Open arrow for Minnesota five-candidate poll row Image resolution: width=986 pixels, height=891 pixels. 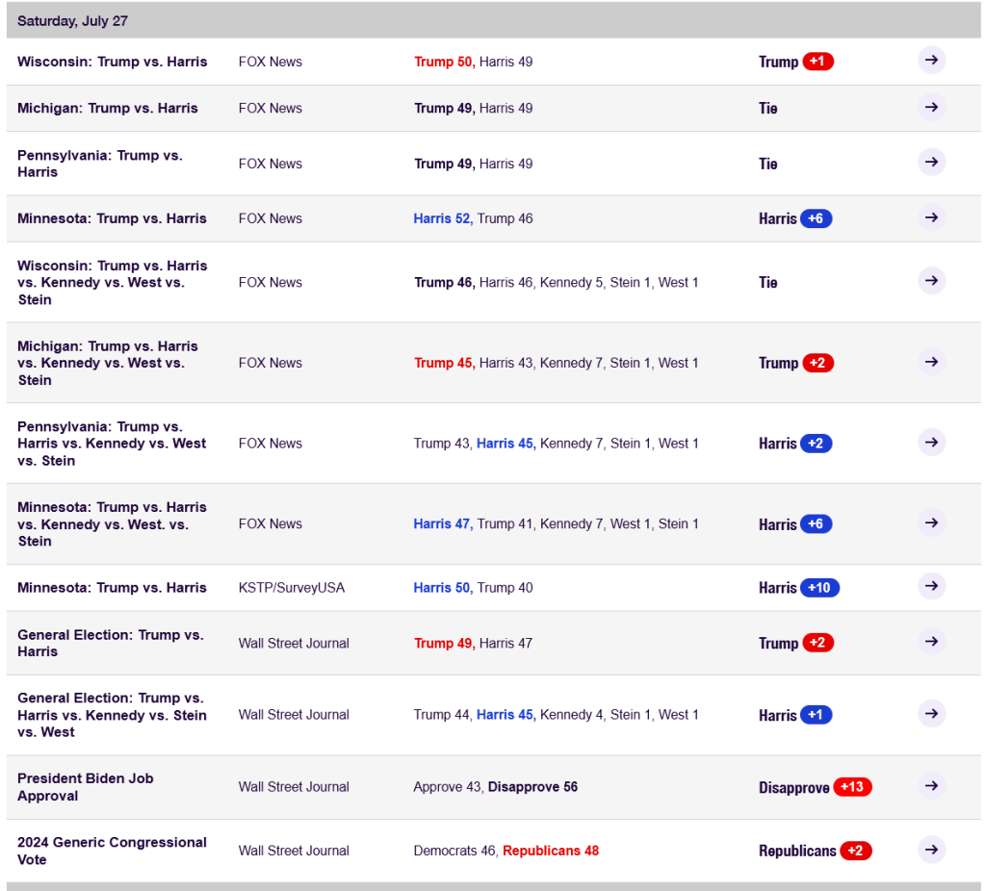[931, 522]
